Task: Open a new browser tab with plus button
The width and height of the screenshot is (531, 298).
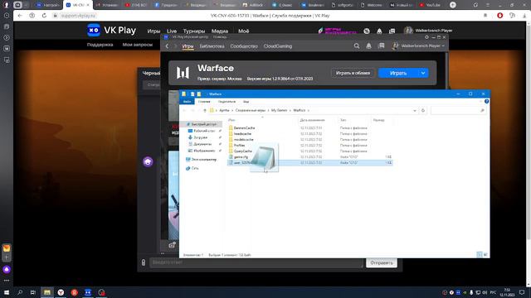Action: pos(452,5)
